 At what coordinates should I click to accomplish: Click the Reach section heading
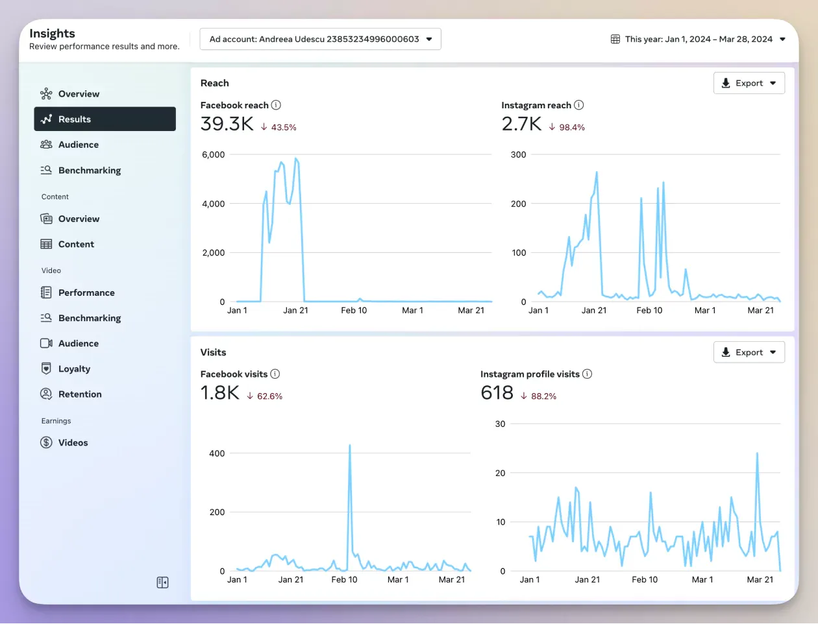tap(214, 83)
